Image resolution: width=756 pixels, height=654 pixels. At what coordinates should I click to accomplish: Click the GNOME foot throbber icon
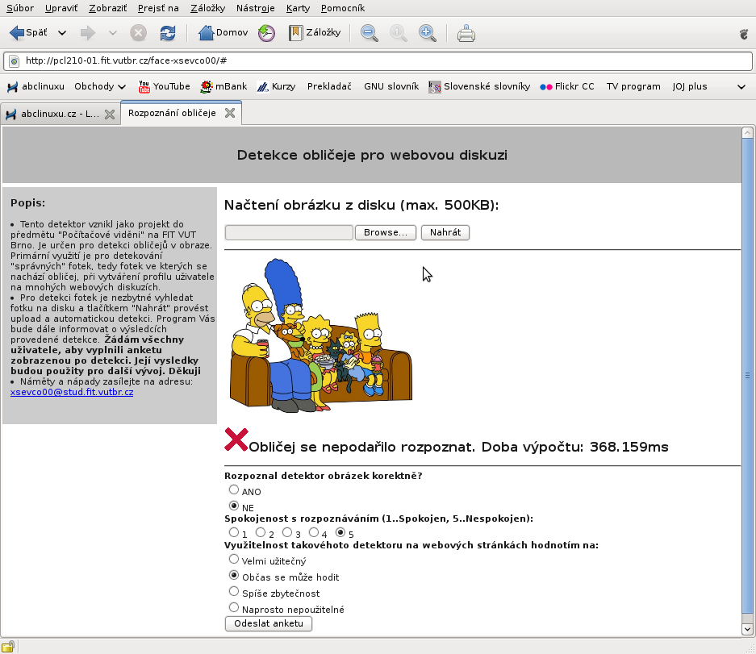point(743,34)
